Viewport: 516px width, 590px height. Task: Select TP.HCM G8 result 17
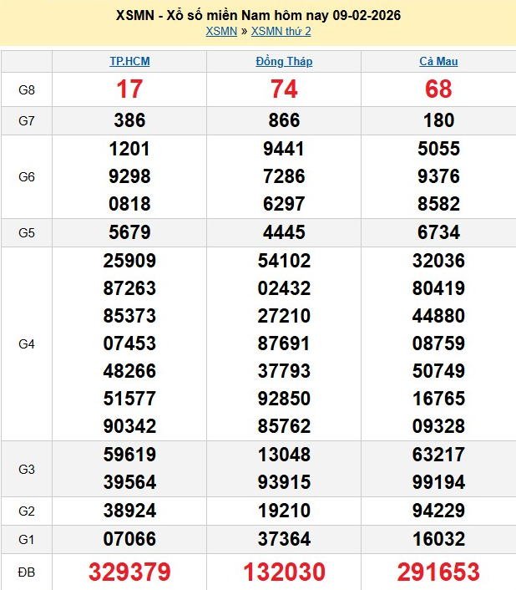(129, 89)
